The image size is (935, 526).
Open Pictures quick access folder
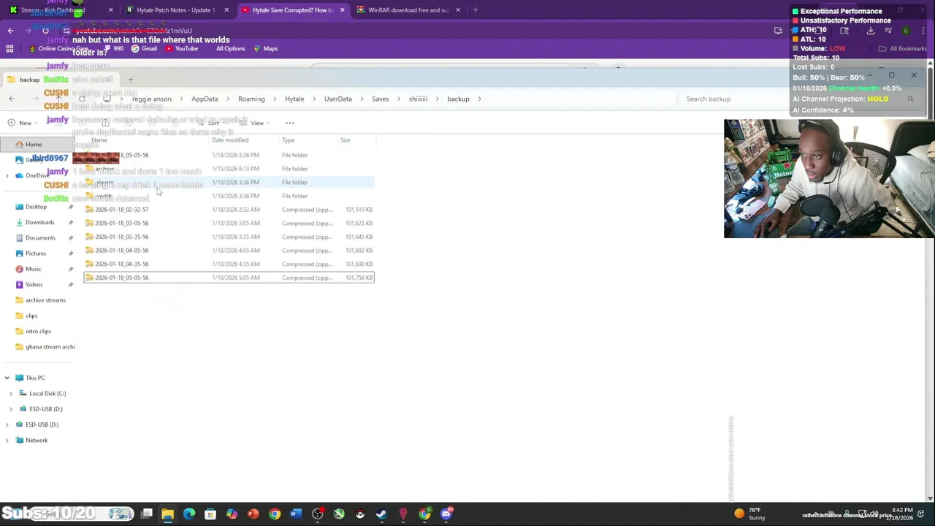36,254
